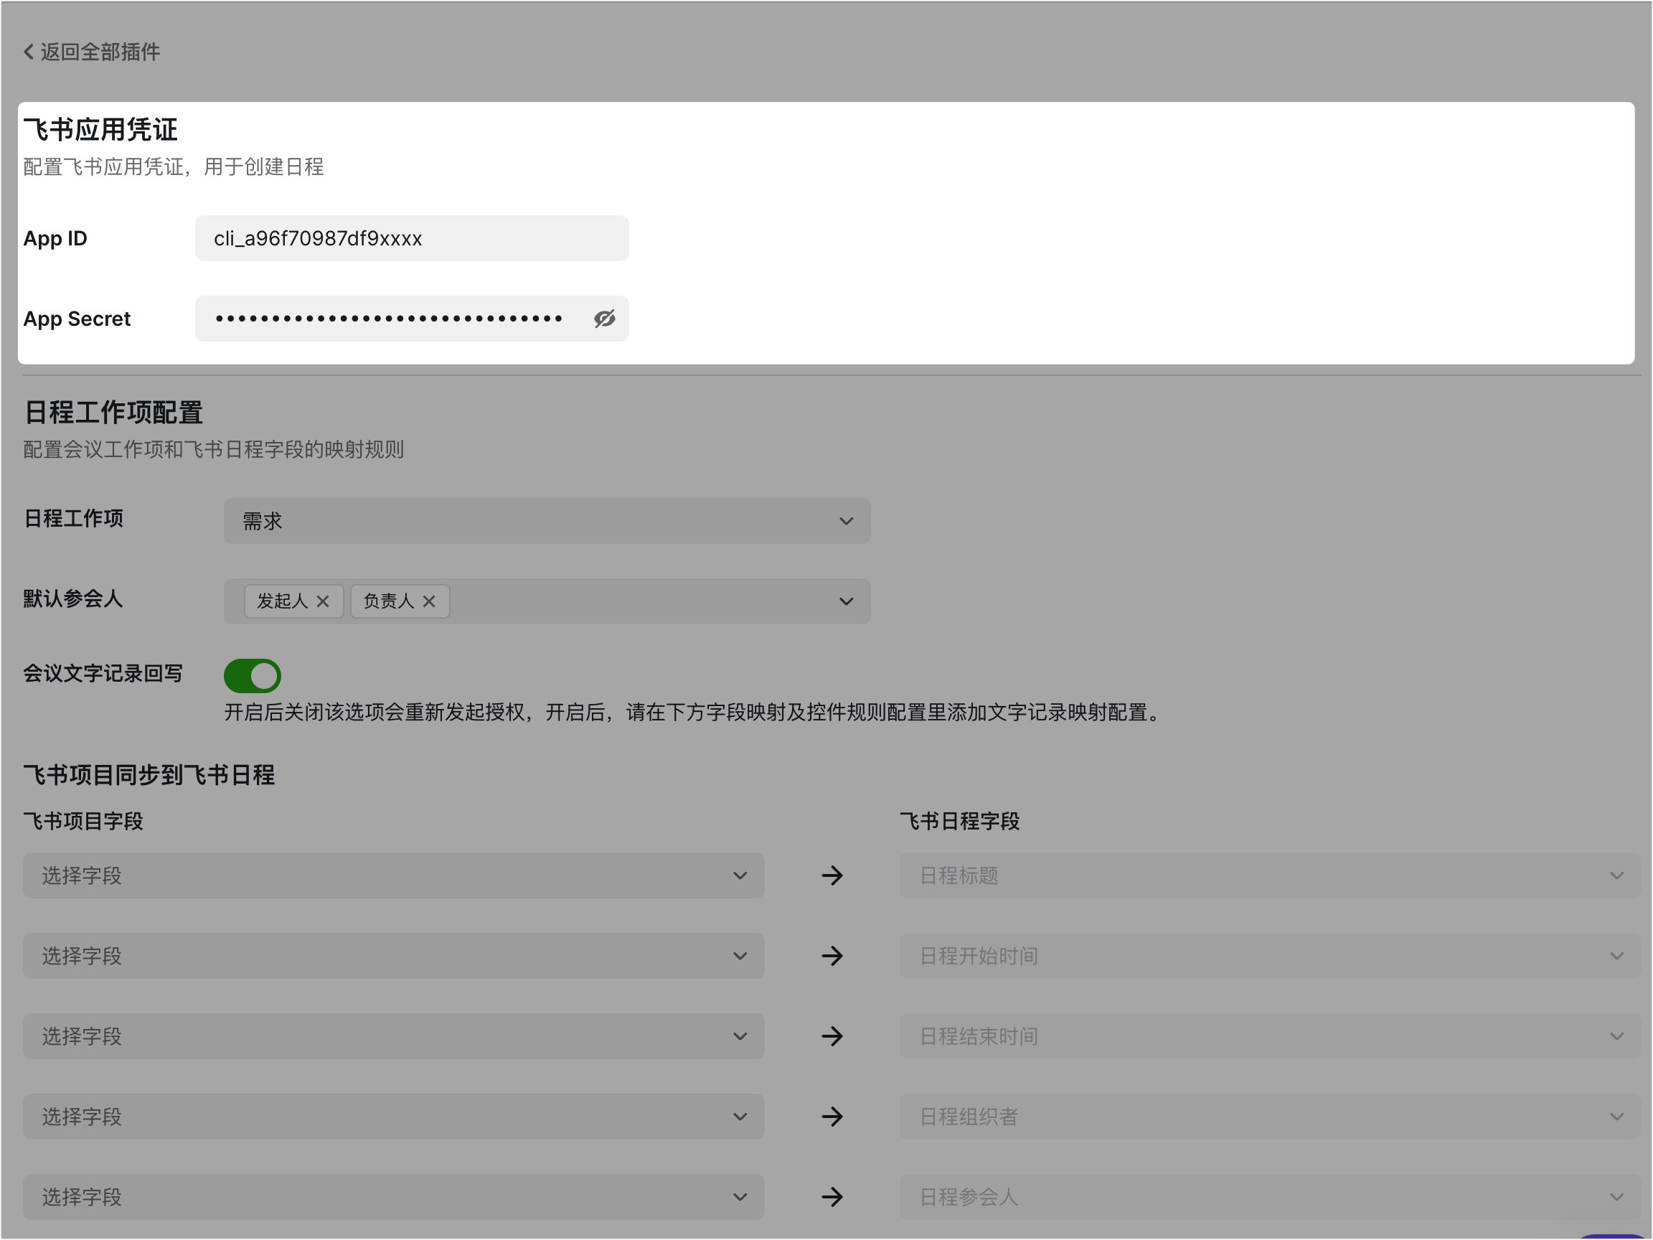The width and height of the screenshot is (1653, 1240).
Task: Click the 日程标题 calendar field dropdown
Action: [1271, 876]
